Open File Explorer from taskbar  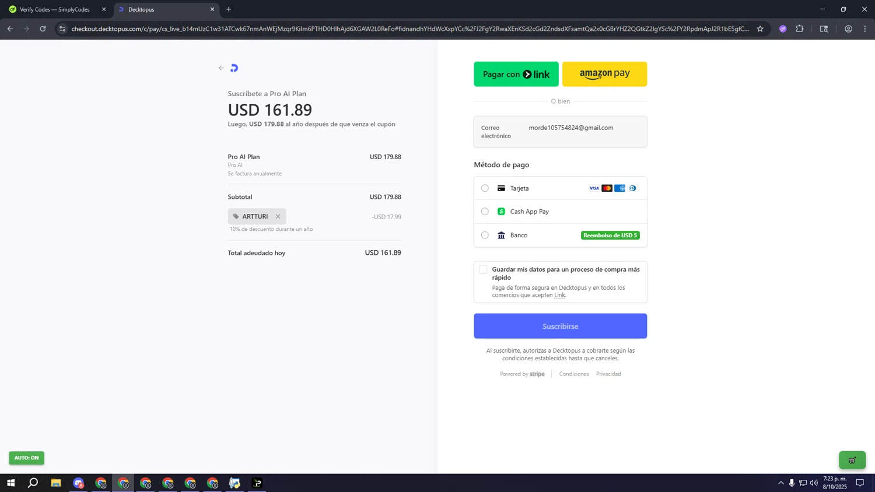pyautogui.click(x=56, y=483)
